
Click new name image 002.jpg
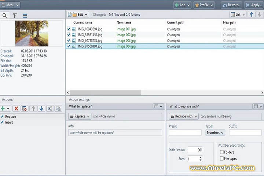click(126, 35)
